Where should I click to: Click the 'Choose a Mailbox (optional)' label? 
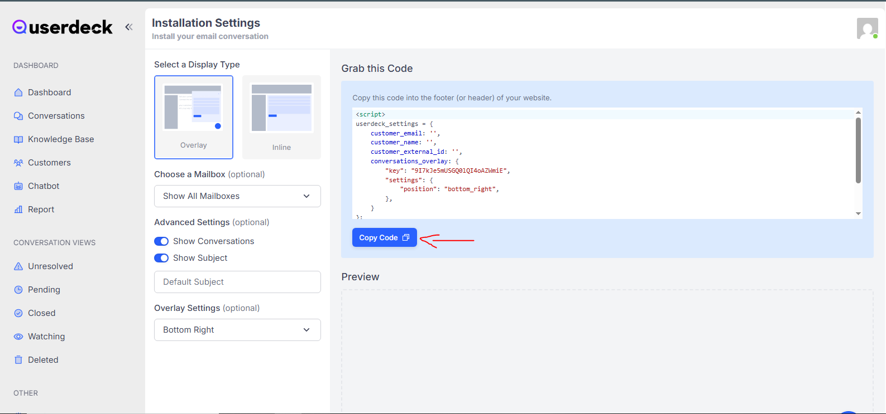pos(209,174)
